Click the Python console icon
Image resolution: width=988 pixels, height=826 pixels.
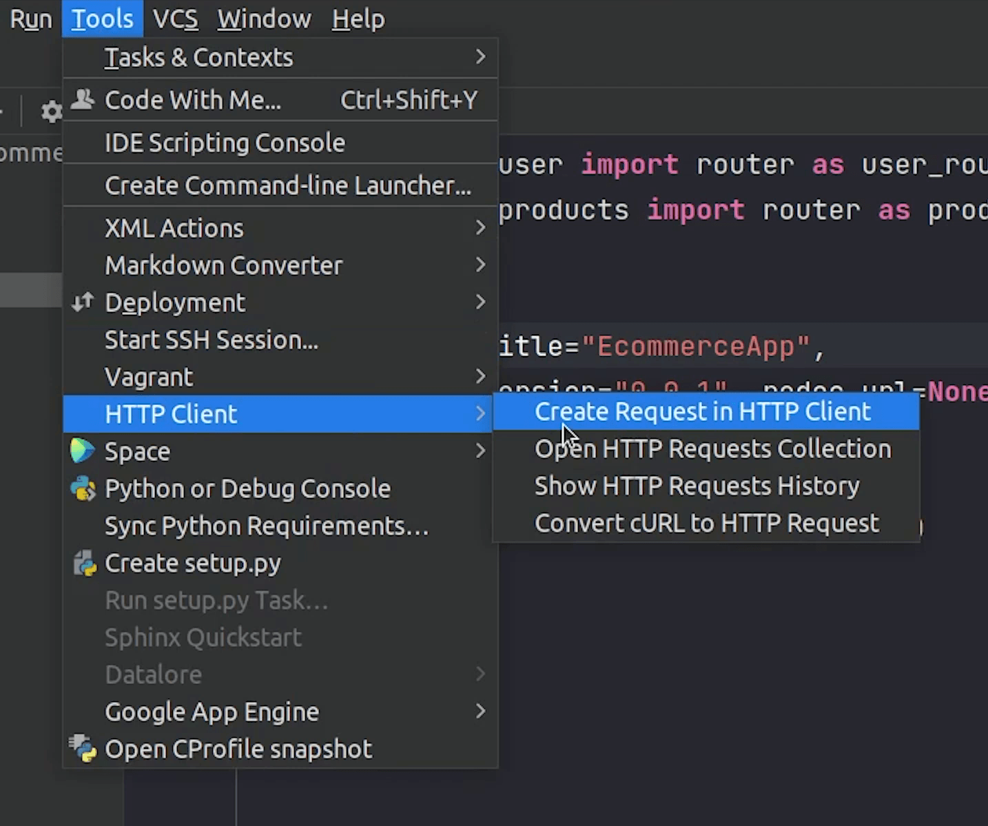coord(83,488)
